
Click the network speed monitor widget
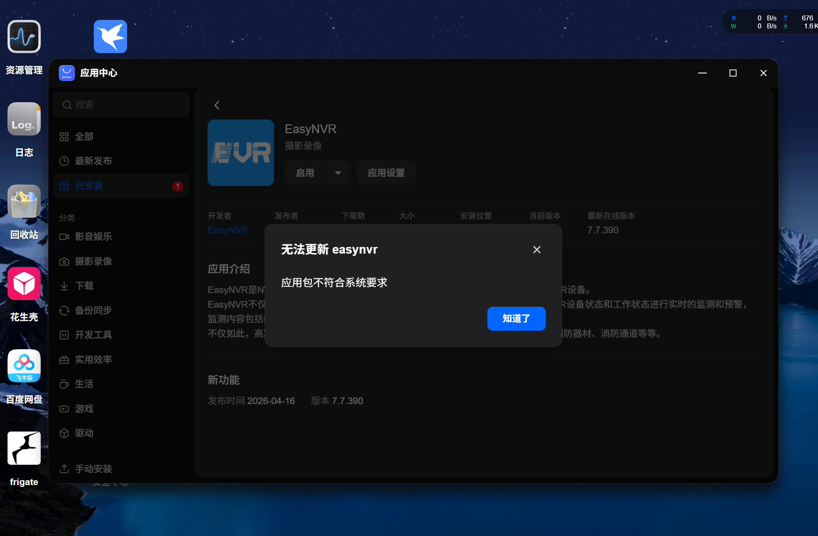point(771,22)
